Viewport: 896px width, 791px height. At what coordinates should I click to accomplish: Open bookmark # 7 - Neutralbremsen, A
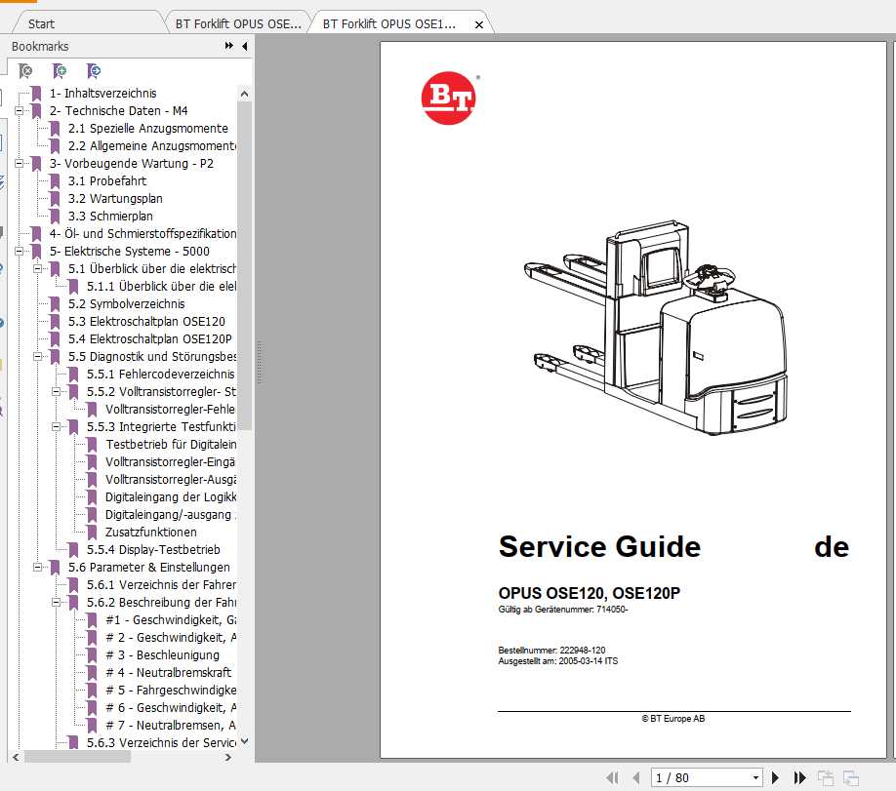coord(171,726)
